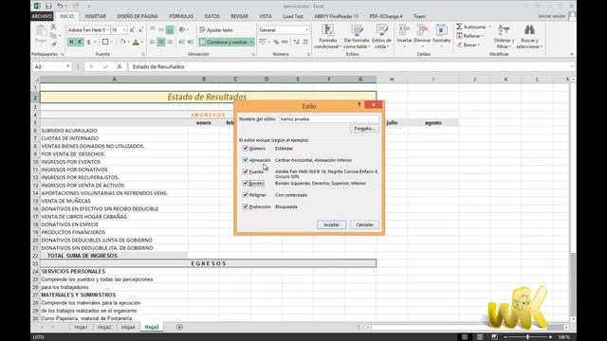
Task: Click Buscar y seleccionar binoculars icon
Action: pos(529,29)
